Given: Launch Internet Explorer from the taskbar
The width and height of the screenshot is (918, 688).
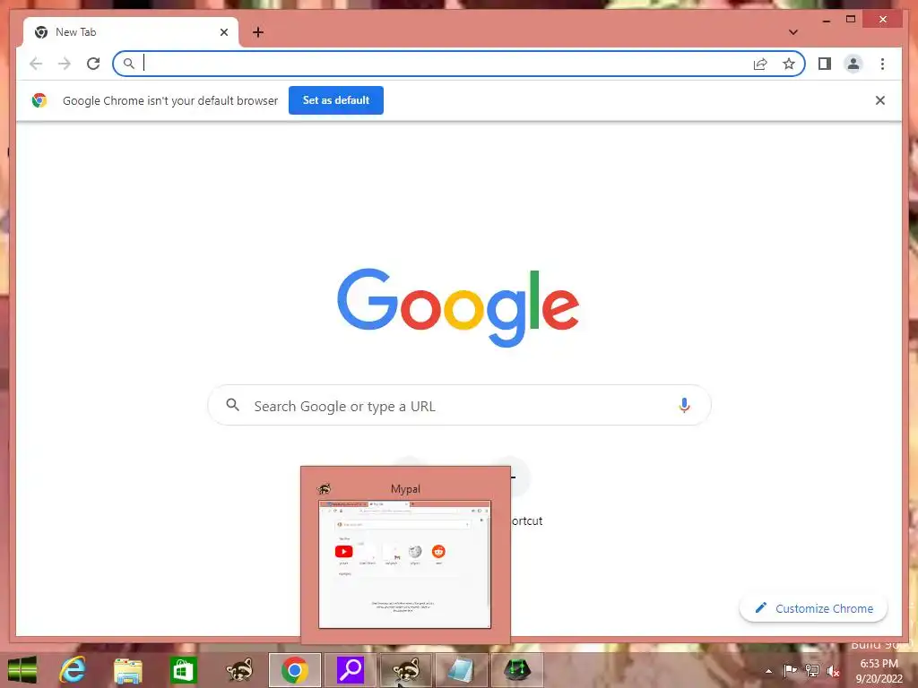Looking at the screenshot, I should coord(73,670).
